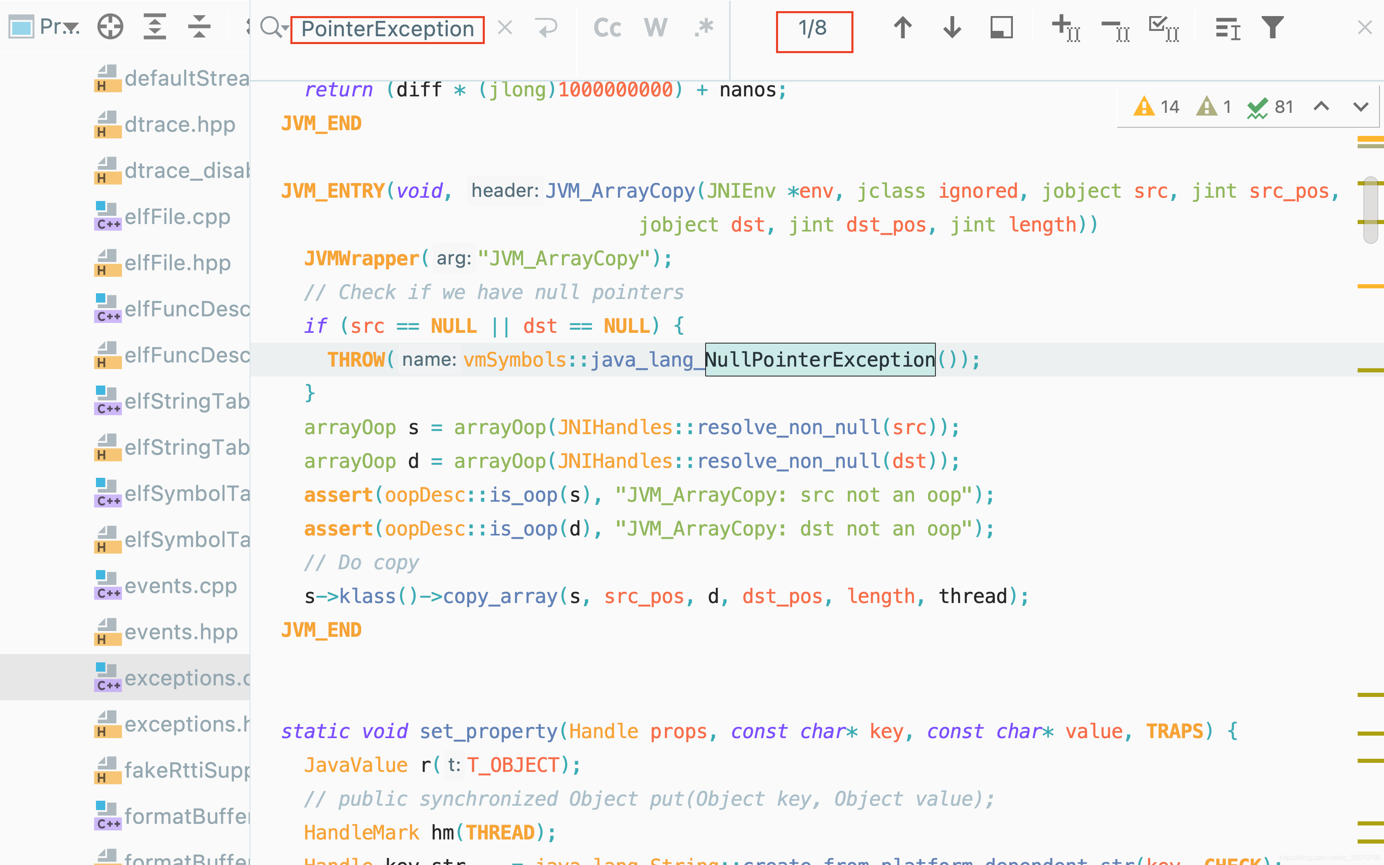Image resolution: width=1384 pixels, height=865 pixels.
Task: Unselect occurrence from multi-cursor
Action: coord(1115,28)
